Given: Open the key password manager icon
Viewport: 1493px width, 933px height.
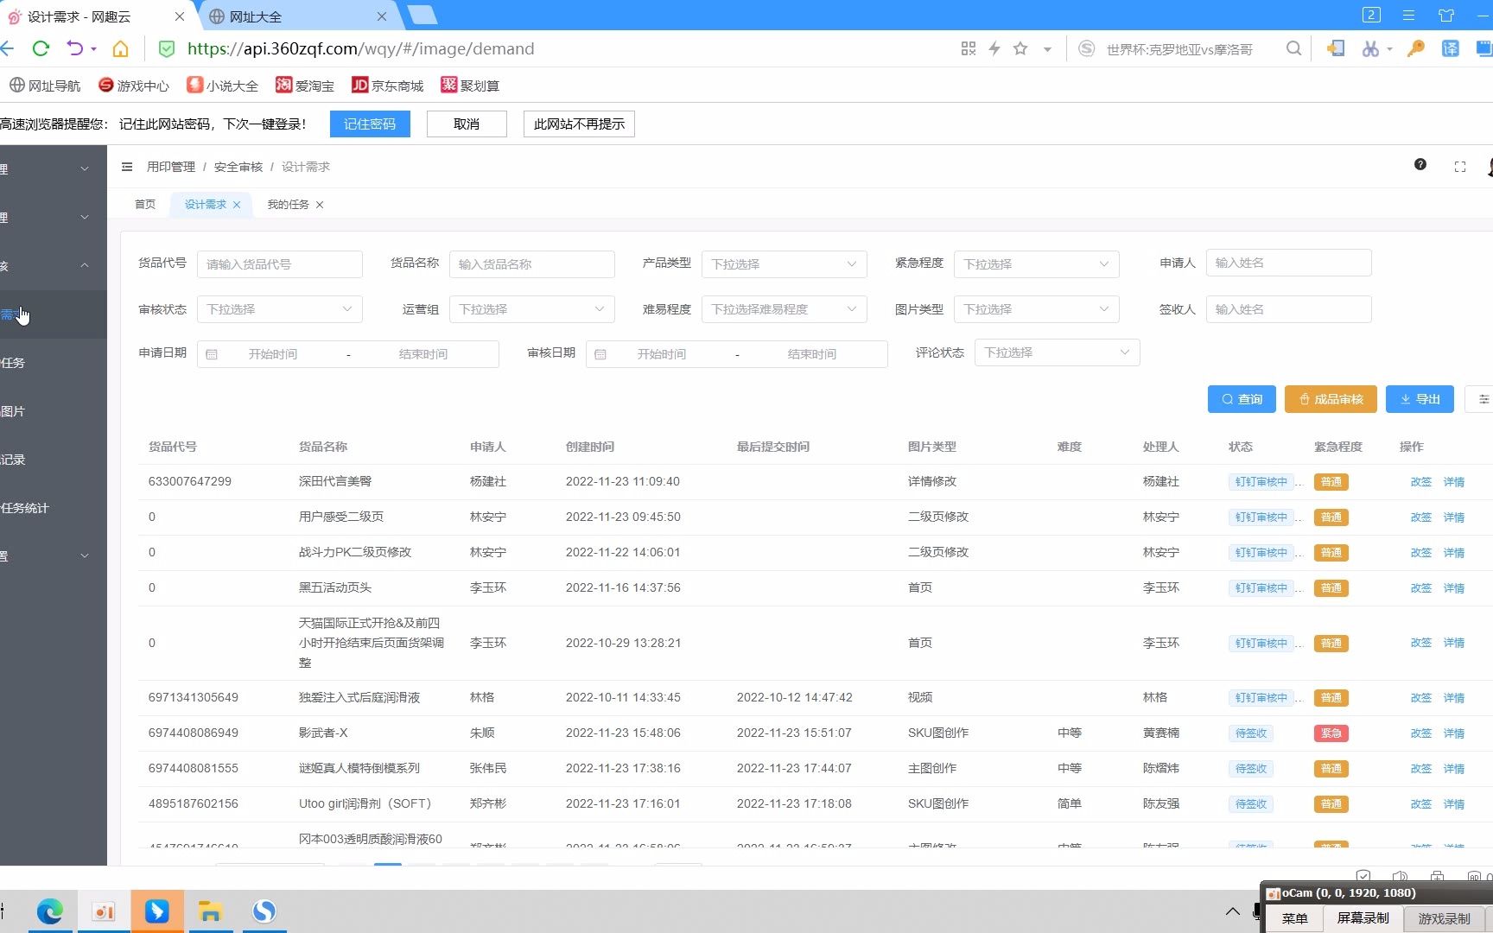Looking at the screenshot, I should [1415, 48].
